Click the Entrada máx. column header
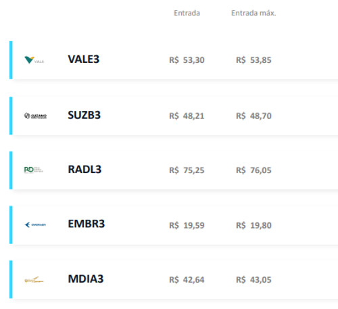The height and width of the screenshot is (309, 338). 254,13
